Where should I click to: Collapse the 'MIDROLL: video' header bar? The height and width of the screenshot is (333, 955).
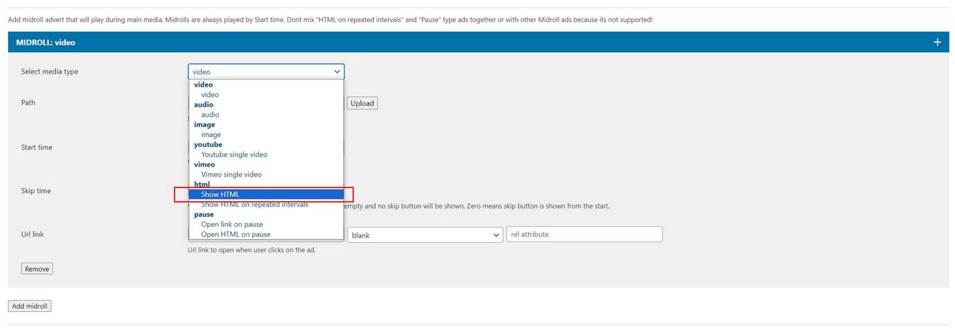pyautogui.click(x=446, y=43)
